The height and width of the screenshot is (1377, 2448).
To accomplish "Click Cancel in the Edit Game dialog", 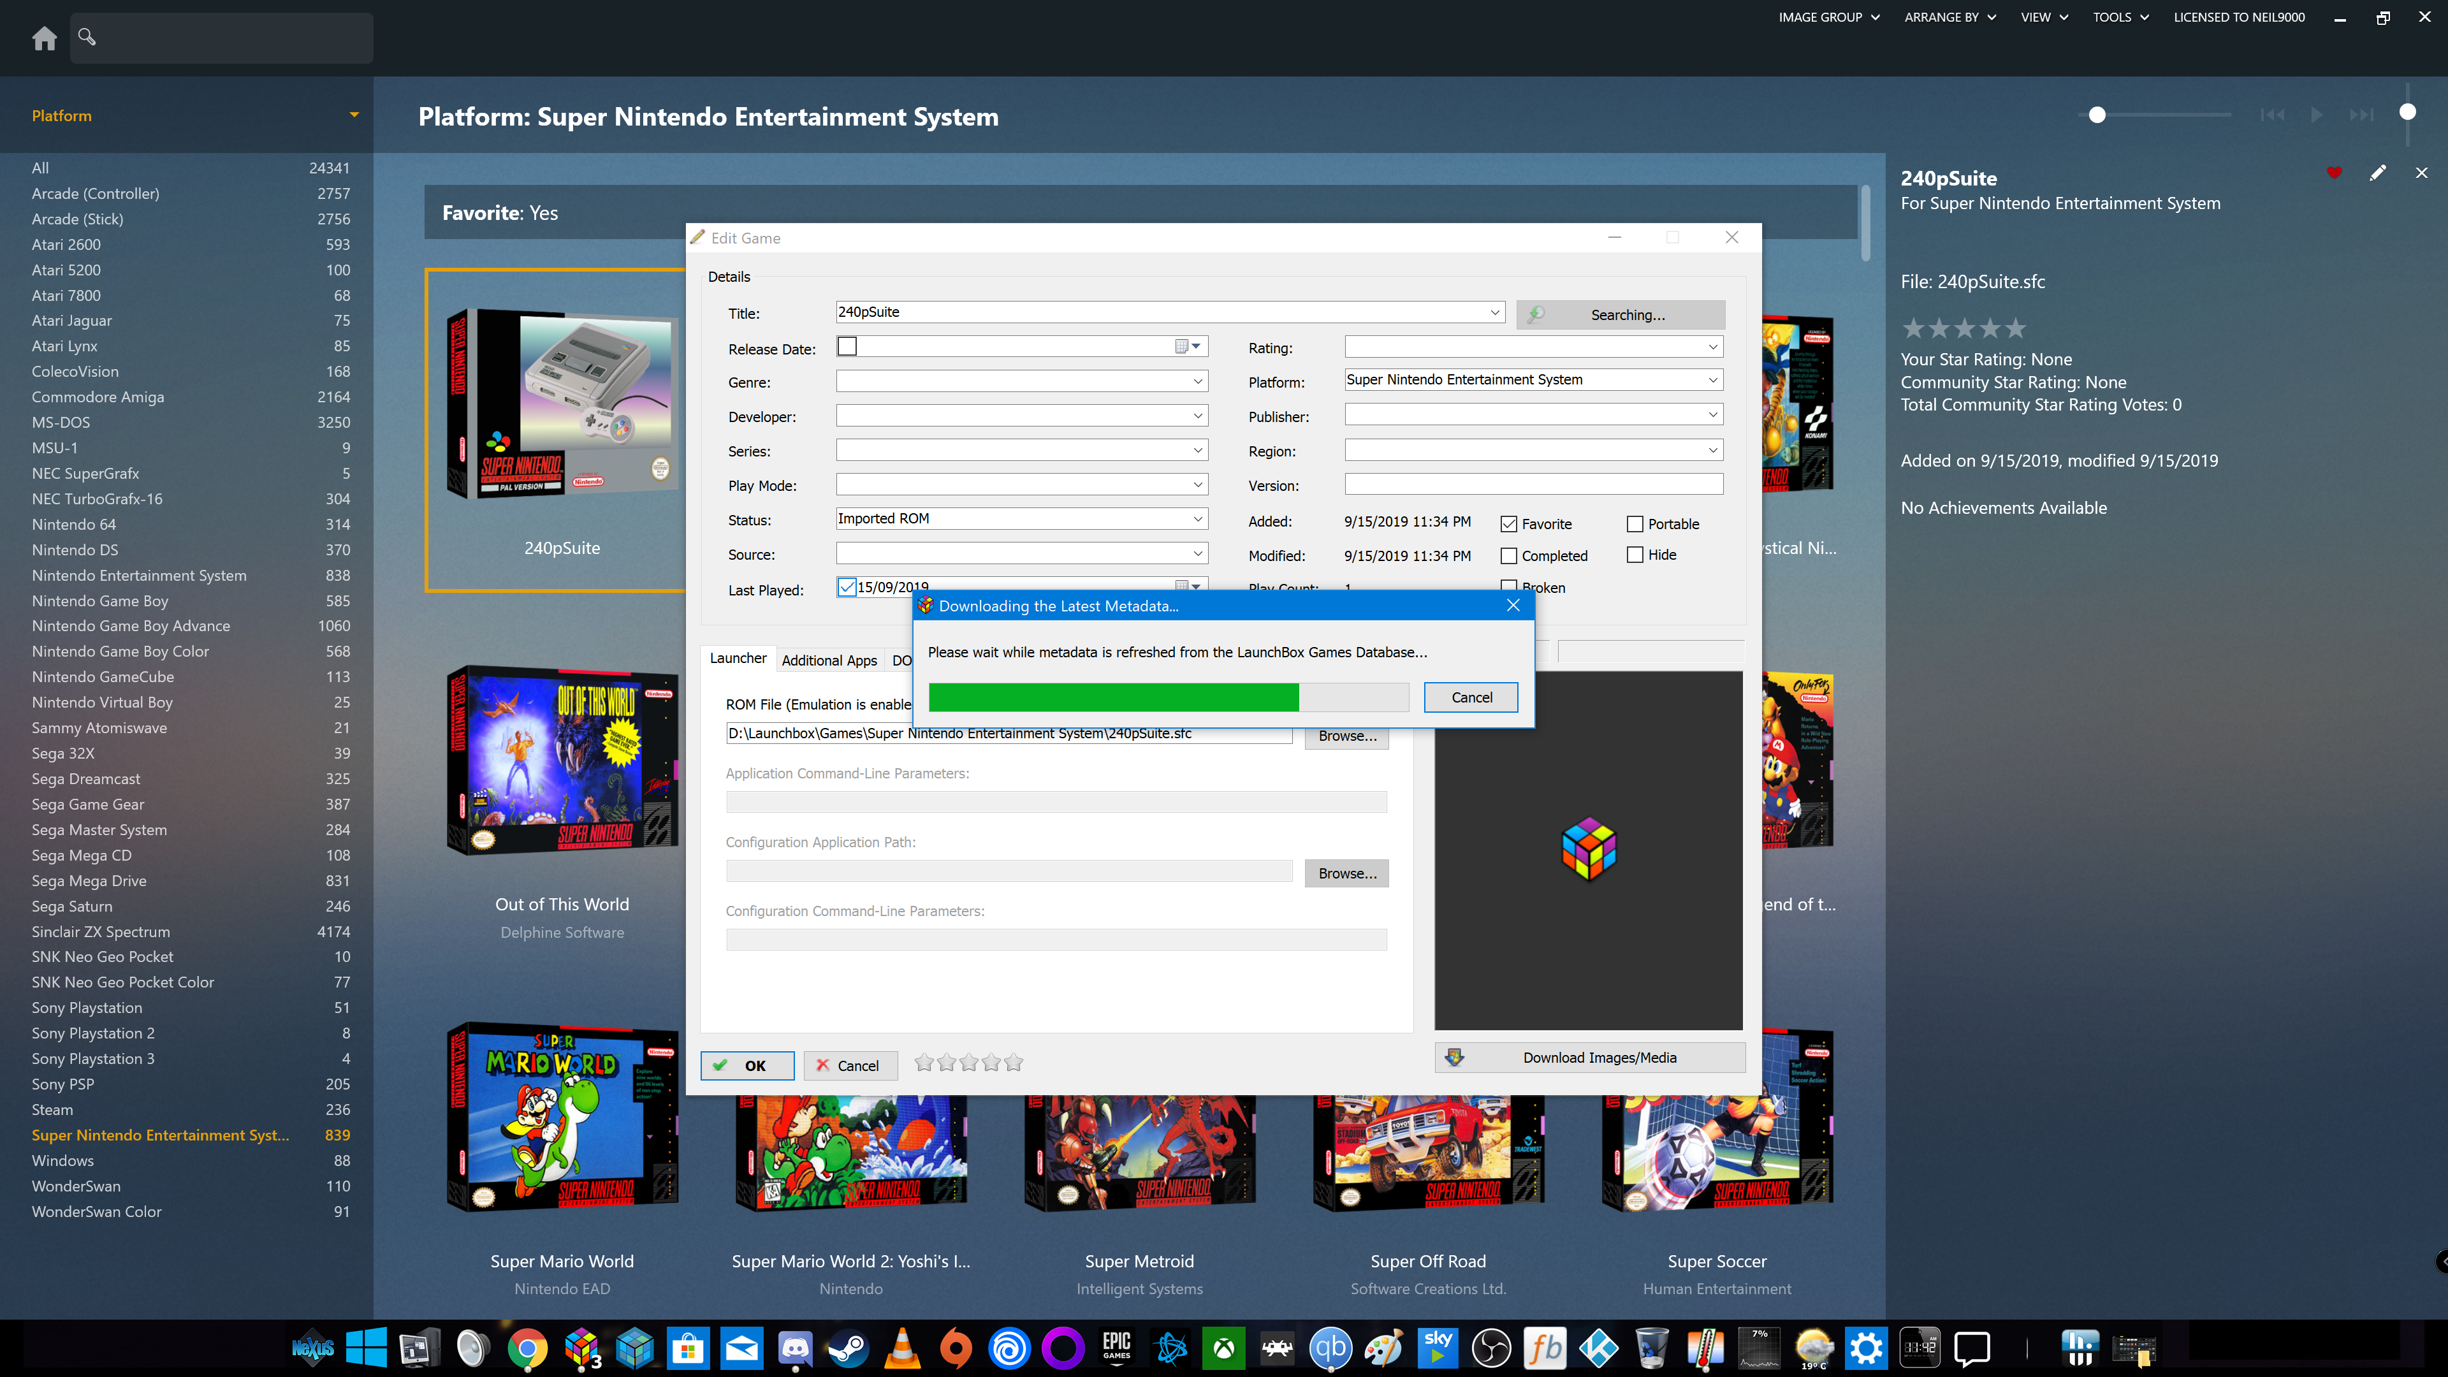I will tap(850, 1065).
